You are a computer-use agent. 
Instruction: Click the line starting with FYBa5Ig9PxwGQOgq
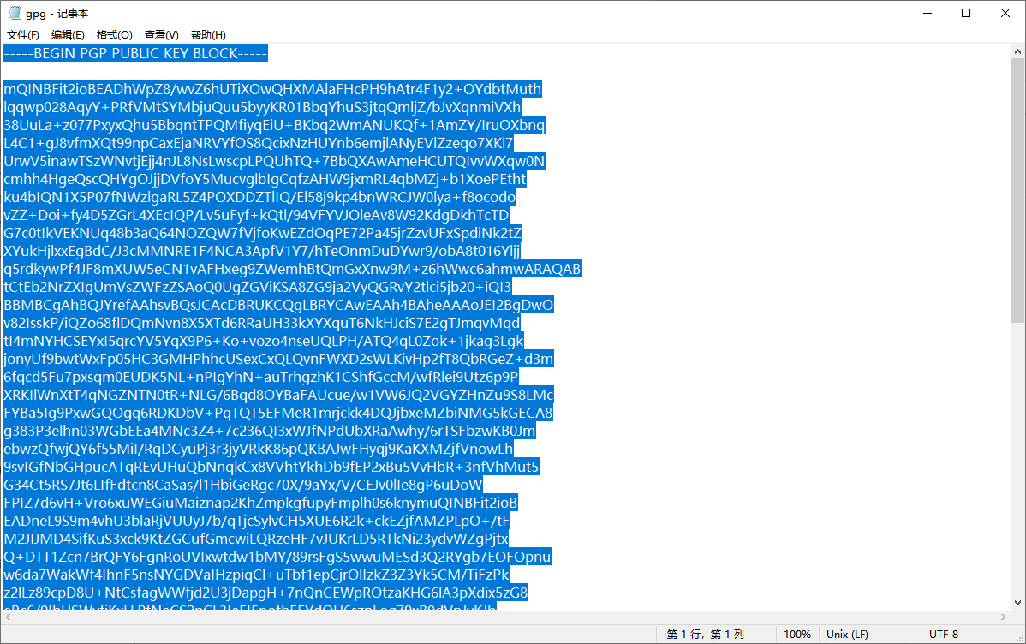[278, 413]
